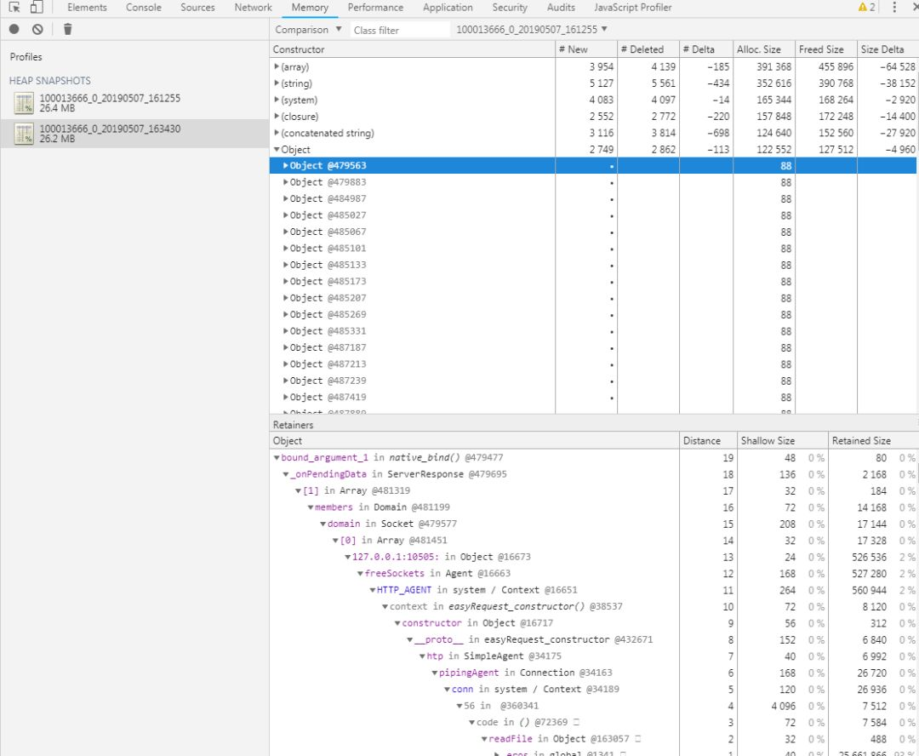
Task: Click the record heap snapshot button
Action: (x=14, y=29)
